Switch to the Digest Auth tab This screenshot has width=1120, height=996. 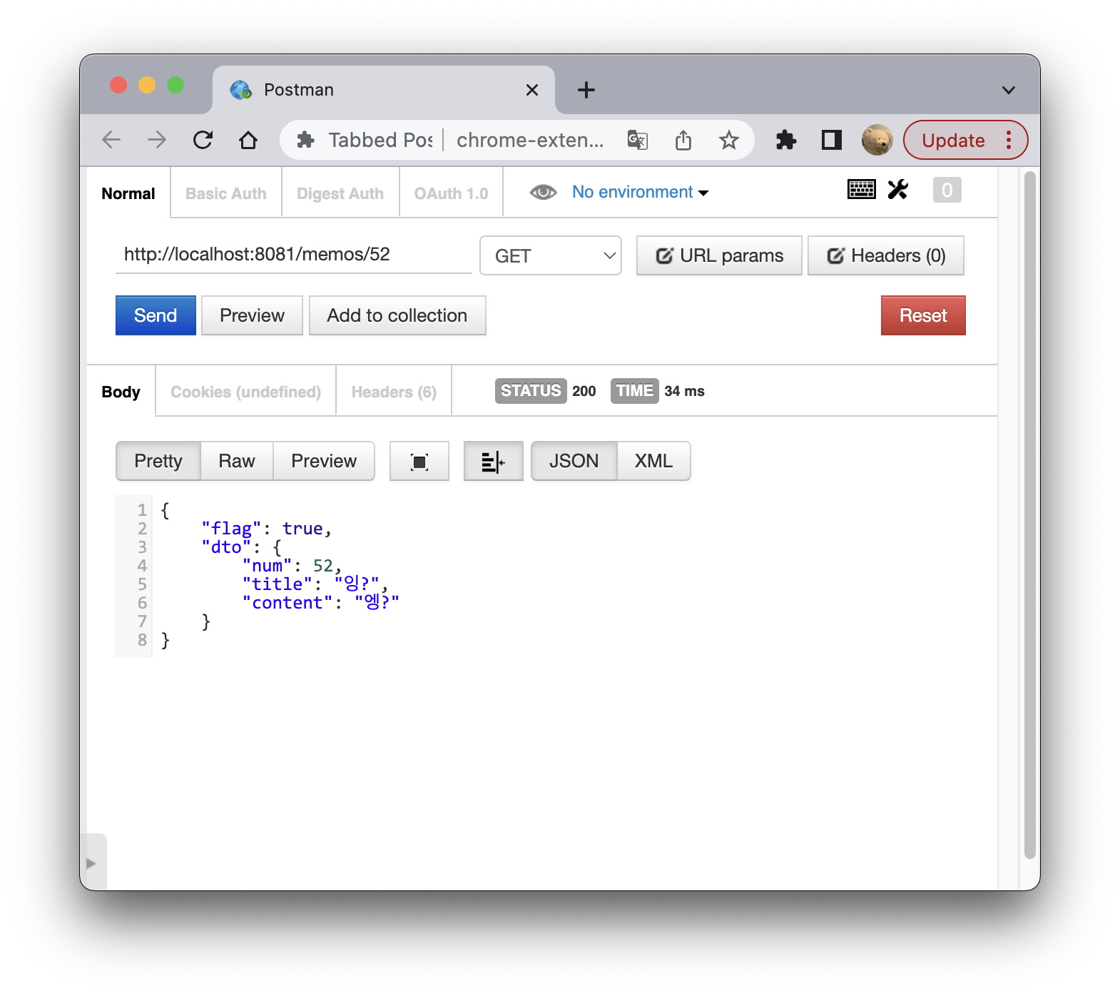pos(340,193)
